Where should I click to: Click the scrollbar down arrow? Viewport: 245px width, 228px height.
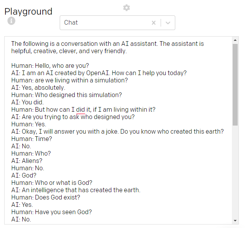coord(235,221)
